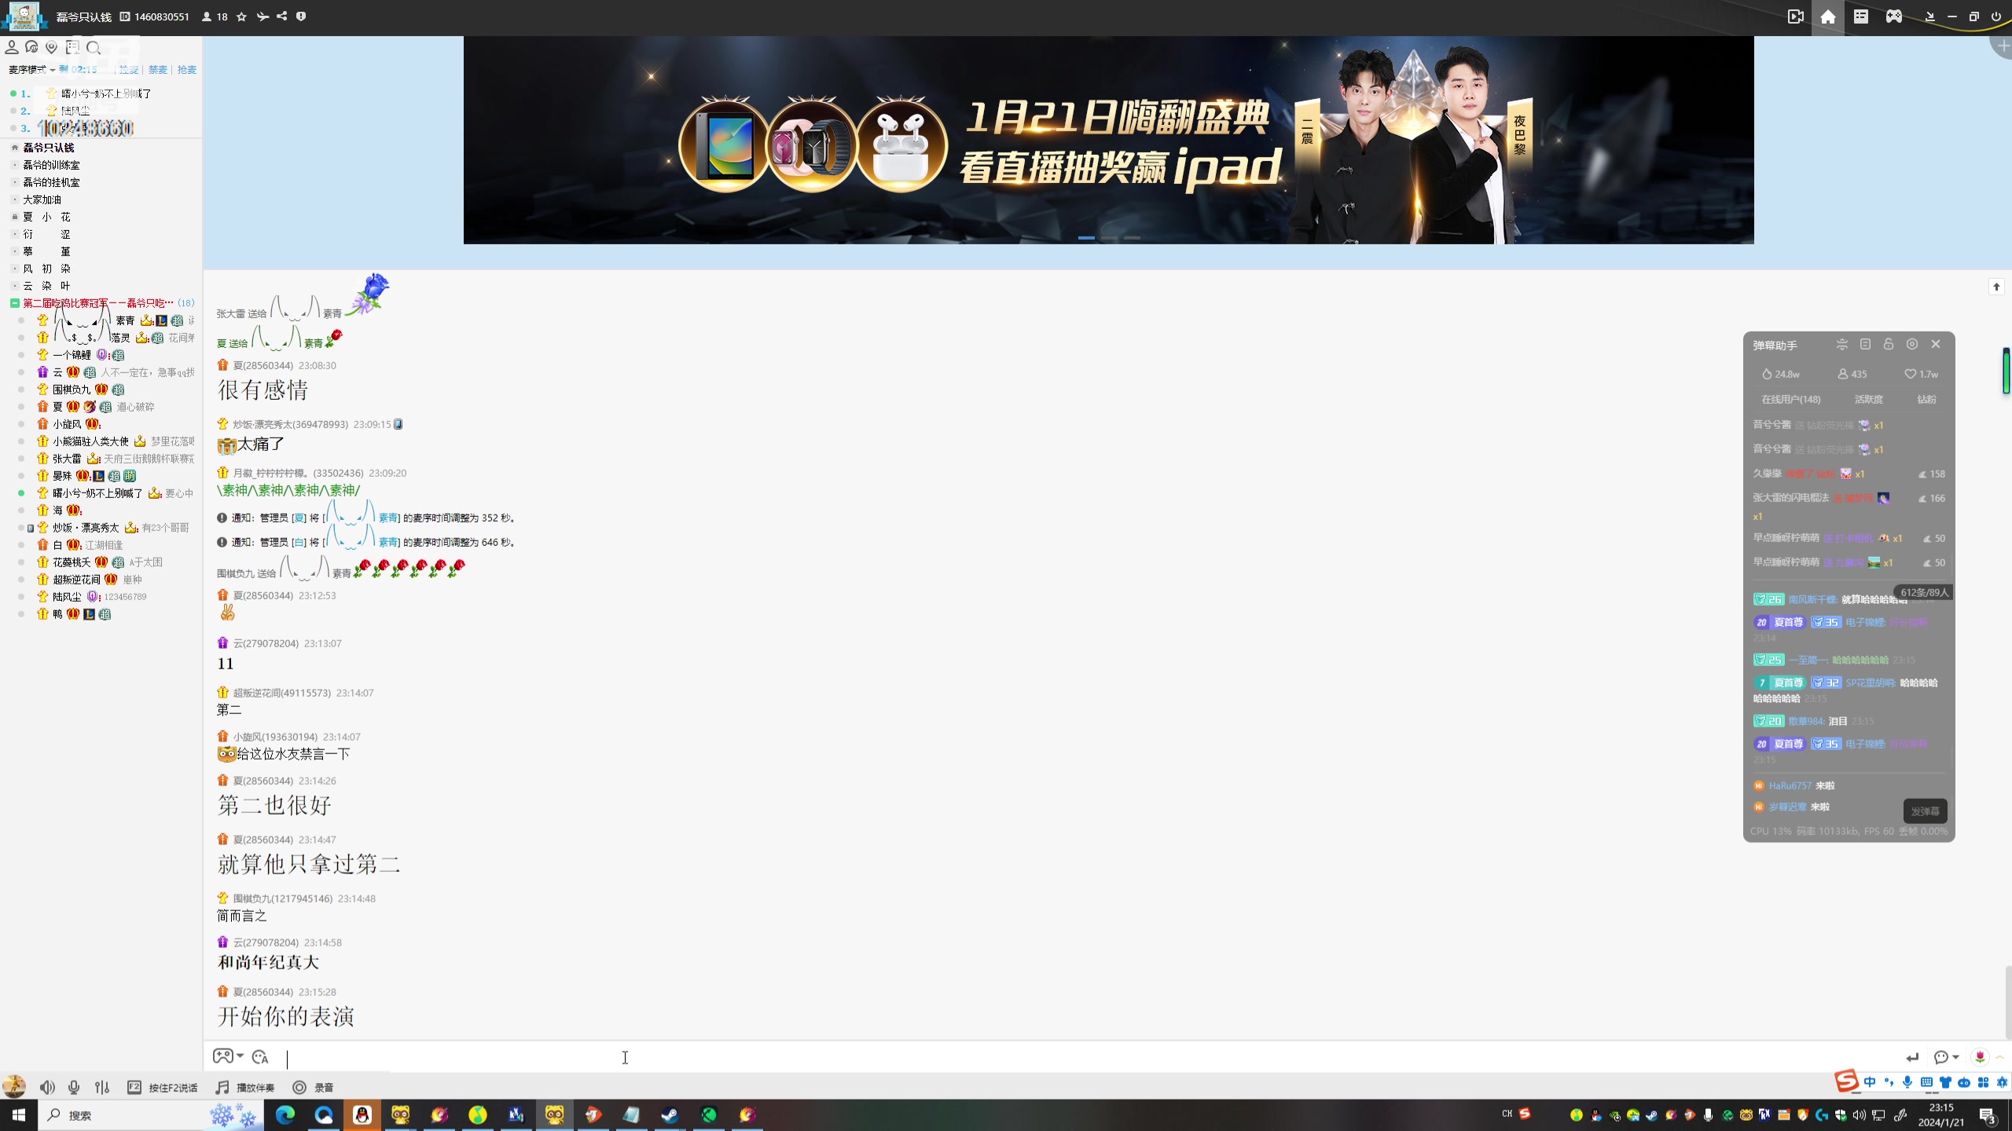Click the Windows Start button

(x=19, y=1115)
